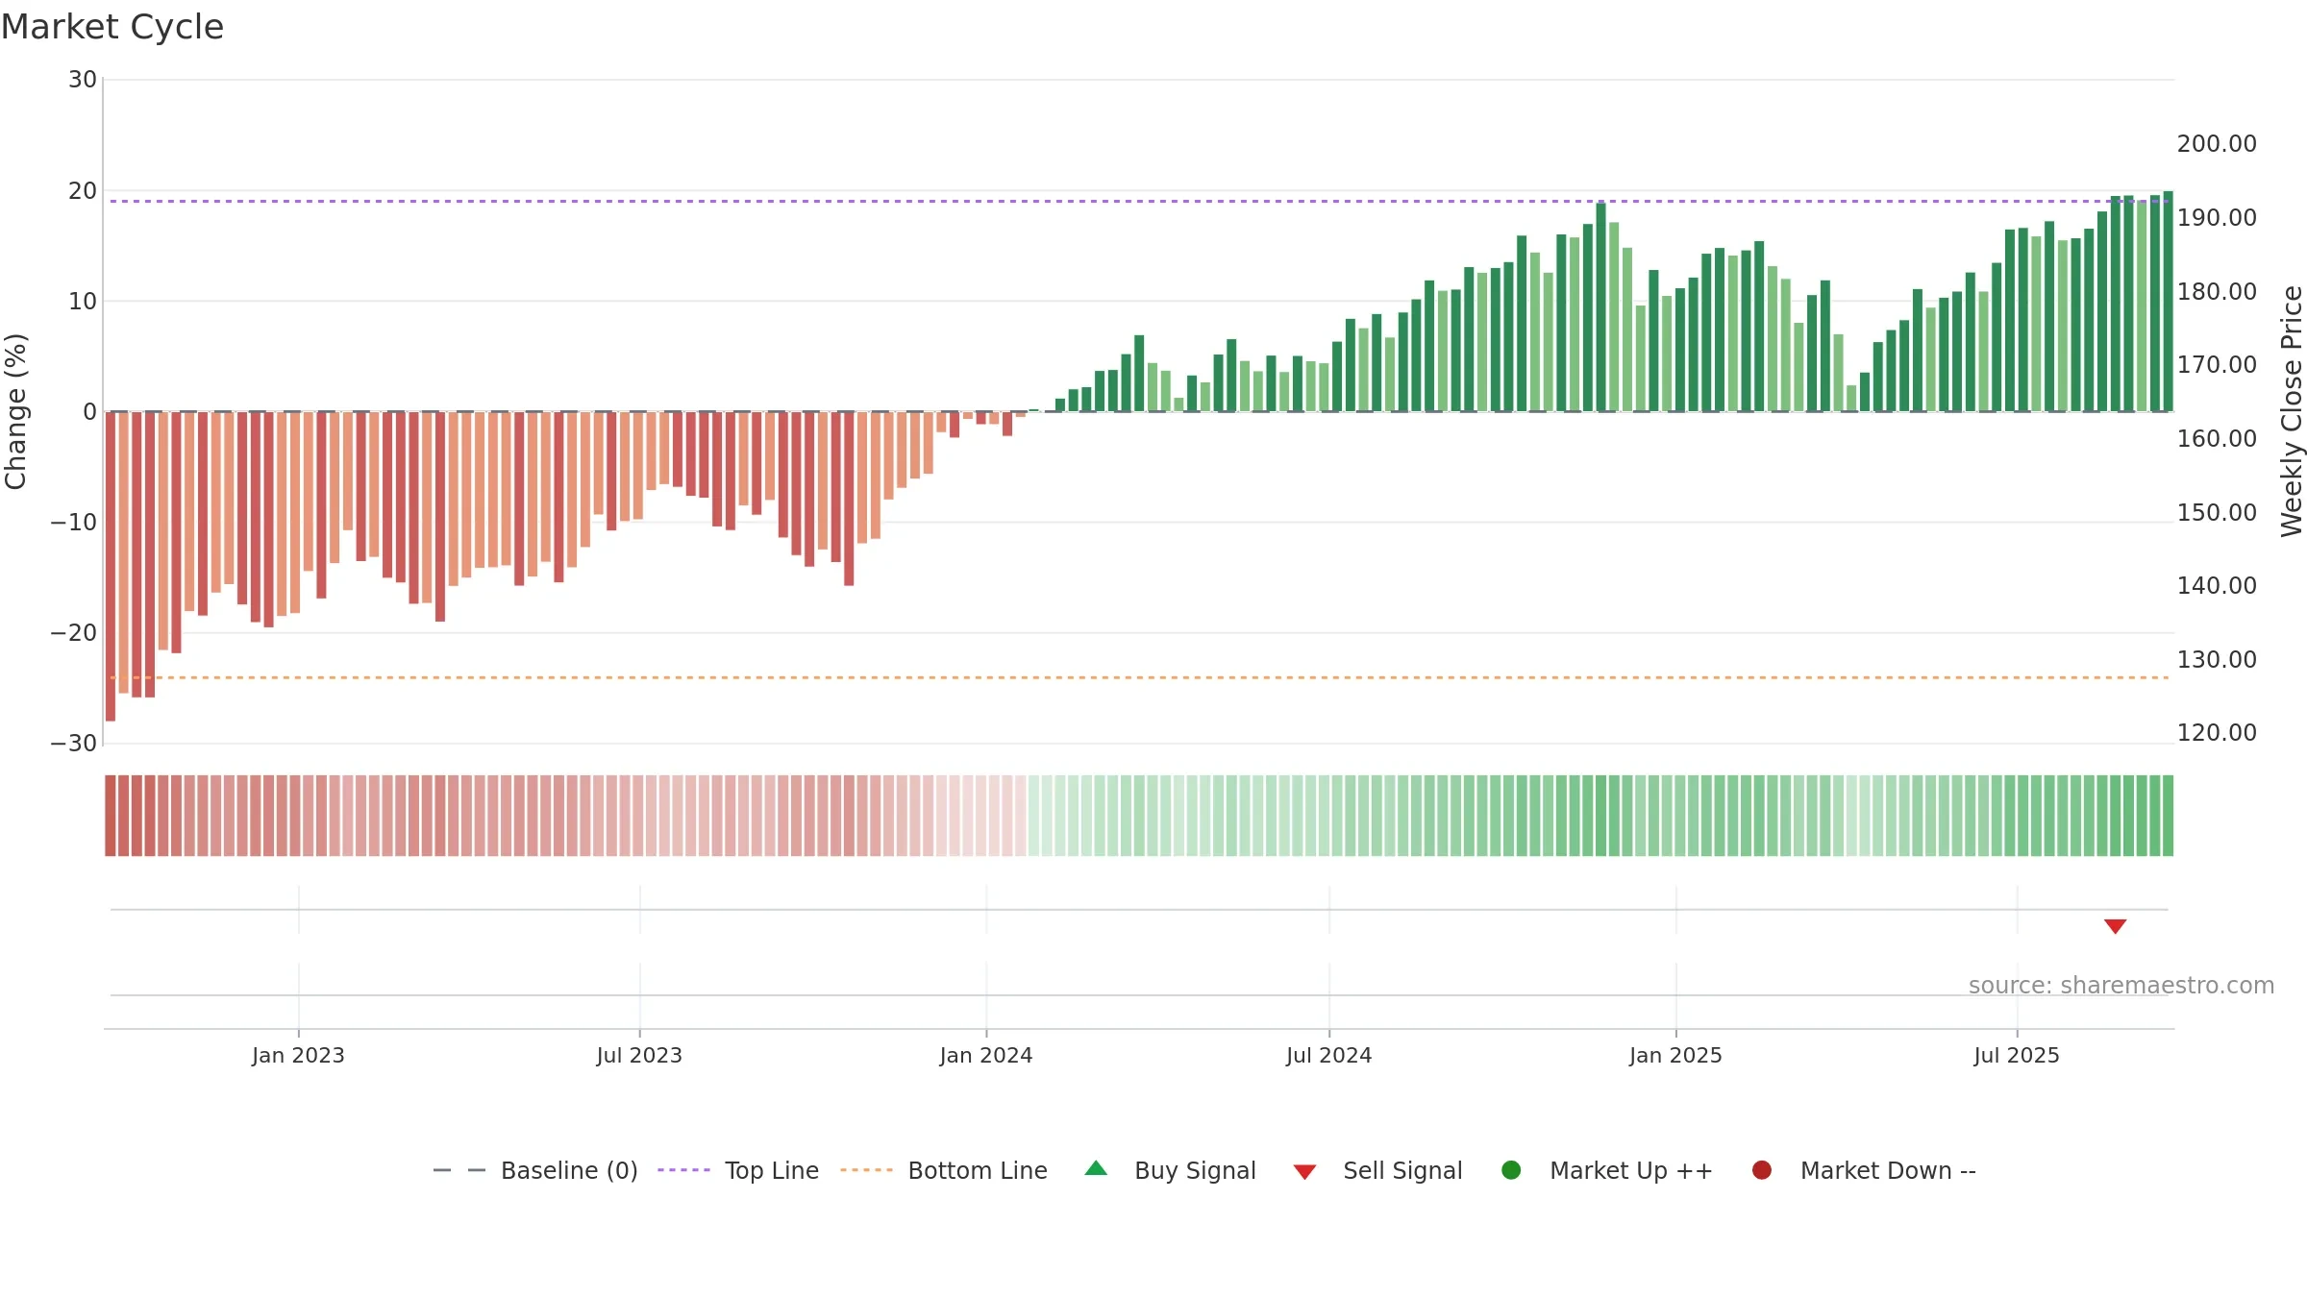This screenshot has height=1297, width=2307.
Task: Click the Jan 2025 axis label
Action: pyautogui.click(x=1675, y=1055)
